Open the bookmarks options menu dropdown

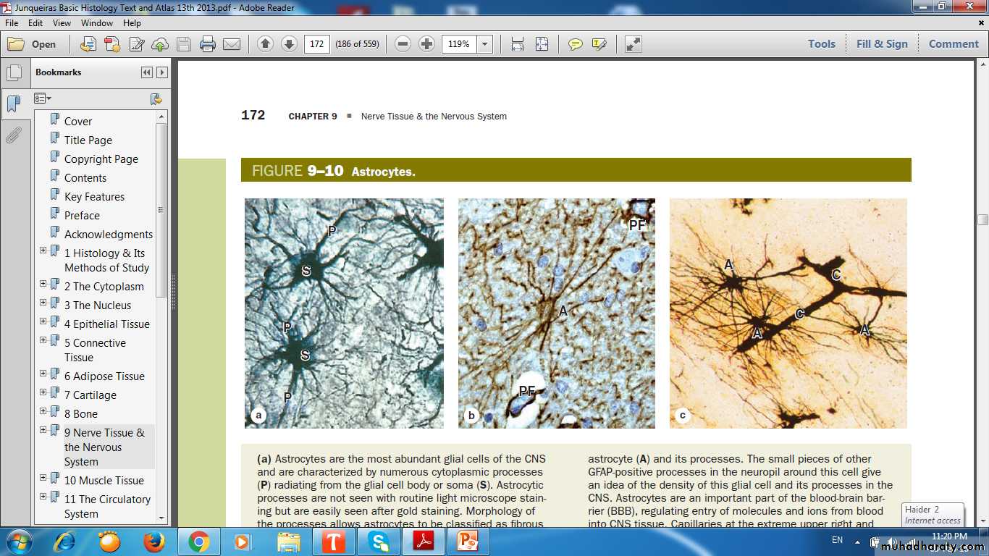pos(43,98)
